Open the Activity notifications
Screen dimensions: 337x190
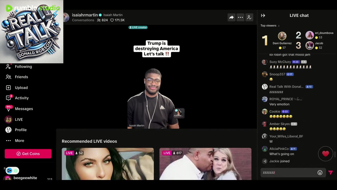click(22, 98)
